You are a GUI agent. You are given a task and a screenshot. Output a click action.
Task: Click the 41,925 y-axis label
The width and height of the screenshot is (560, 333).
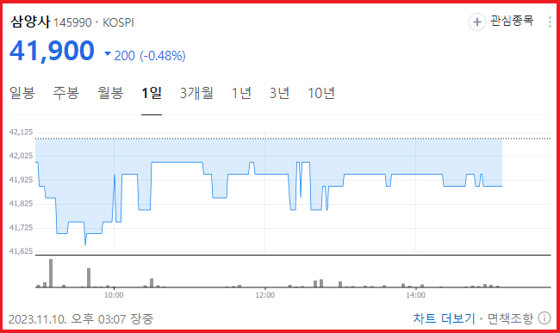[21, 180]
